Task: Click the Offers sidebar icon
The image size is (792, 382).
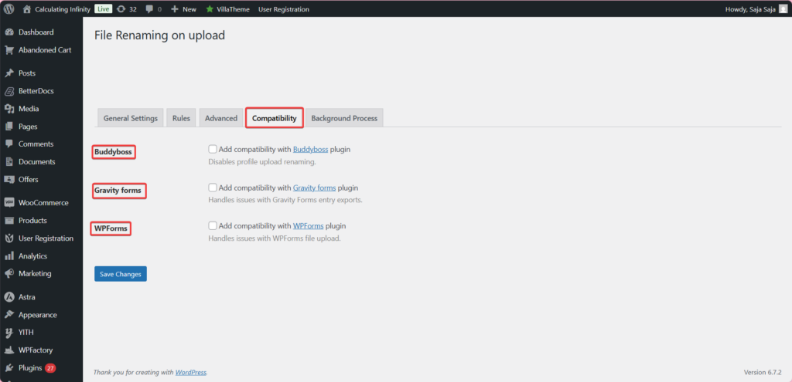Action: (9, 179)
